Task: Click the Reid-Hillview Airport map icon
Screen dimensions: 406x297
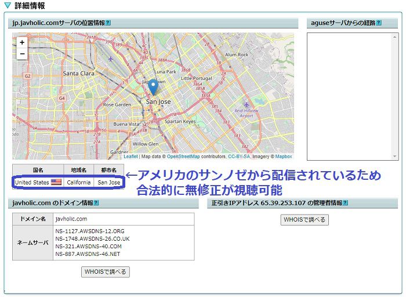Action: pyautogui.click(x=246, y=104)
